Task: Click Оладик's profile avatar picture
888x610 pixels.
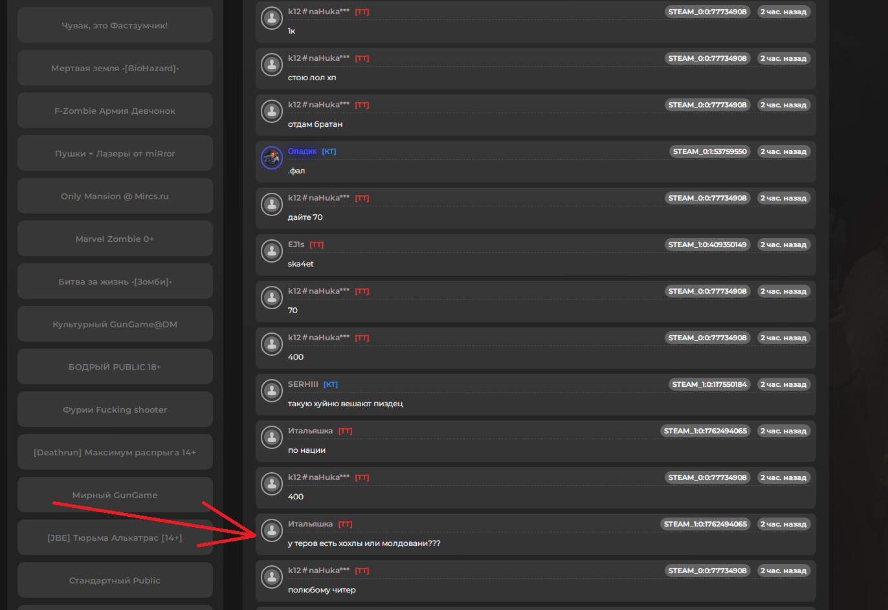Action: (x=272, y=157)
